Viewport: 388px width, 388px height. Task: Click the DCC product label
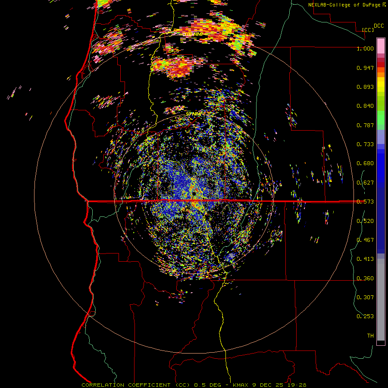click(379, 26)
